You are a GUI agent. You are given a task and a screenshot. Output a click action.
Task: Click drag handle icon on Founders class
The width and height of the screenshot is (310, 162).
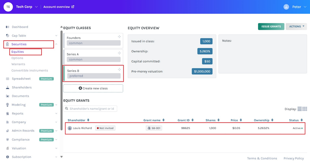click(119, 37)
